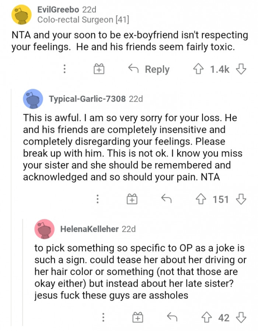
Task: Click the 1.4k upvote count
Action: point(220,69)
